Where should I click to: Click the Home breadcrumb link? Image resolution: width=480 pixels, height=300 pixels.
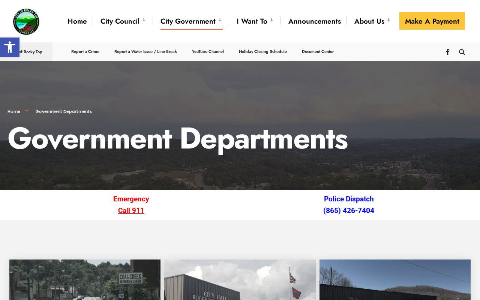click(14, 111)
